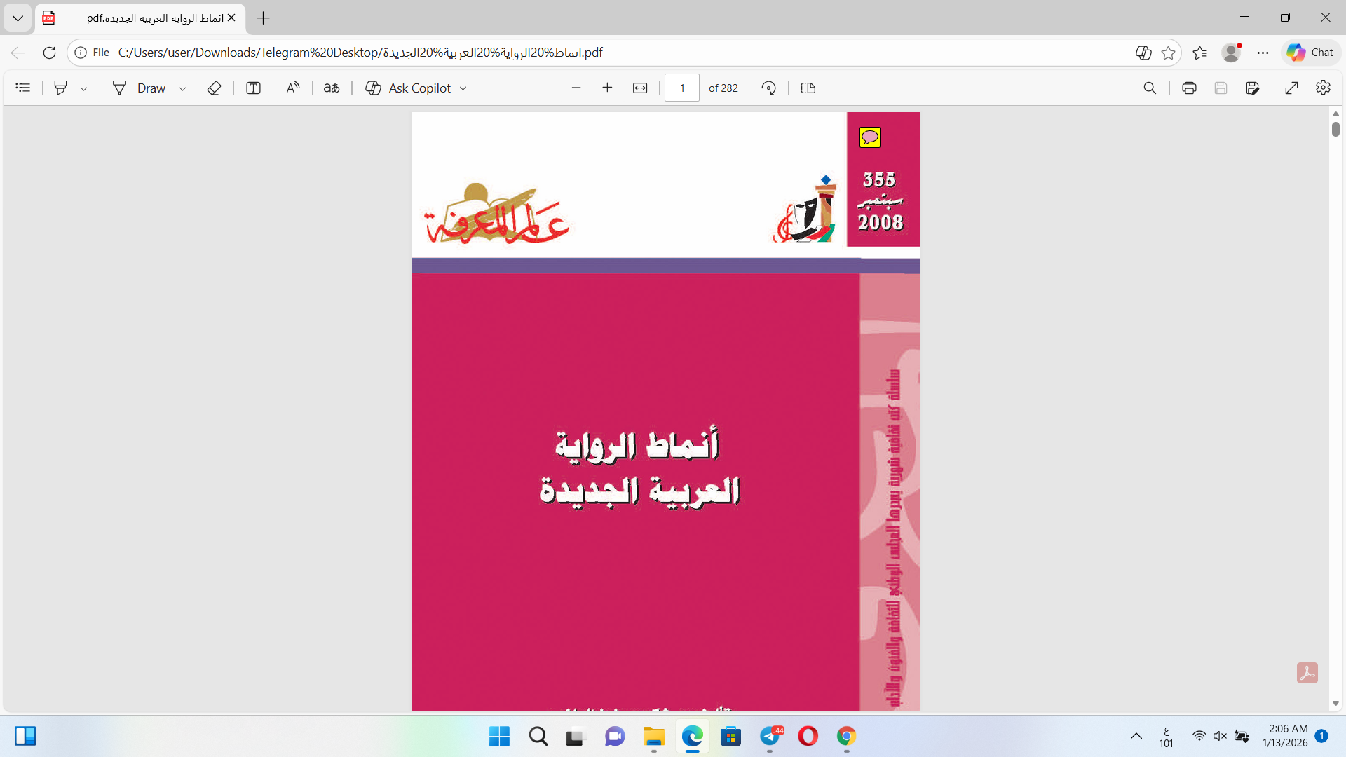This screenshot has height=757, width=1346.
Task: Click the vertical scrollbar thumb
Action: point(1335,129)
